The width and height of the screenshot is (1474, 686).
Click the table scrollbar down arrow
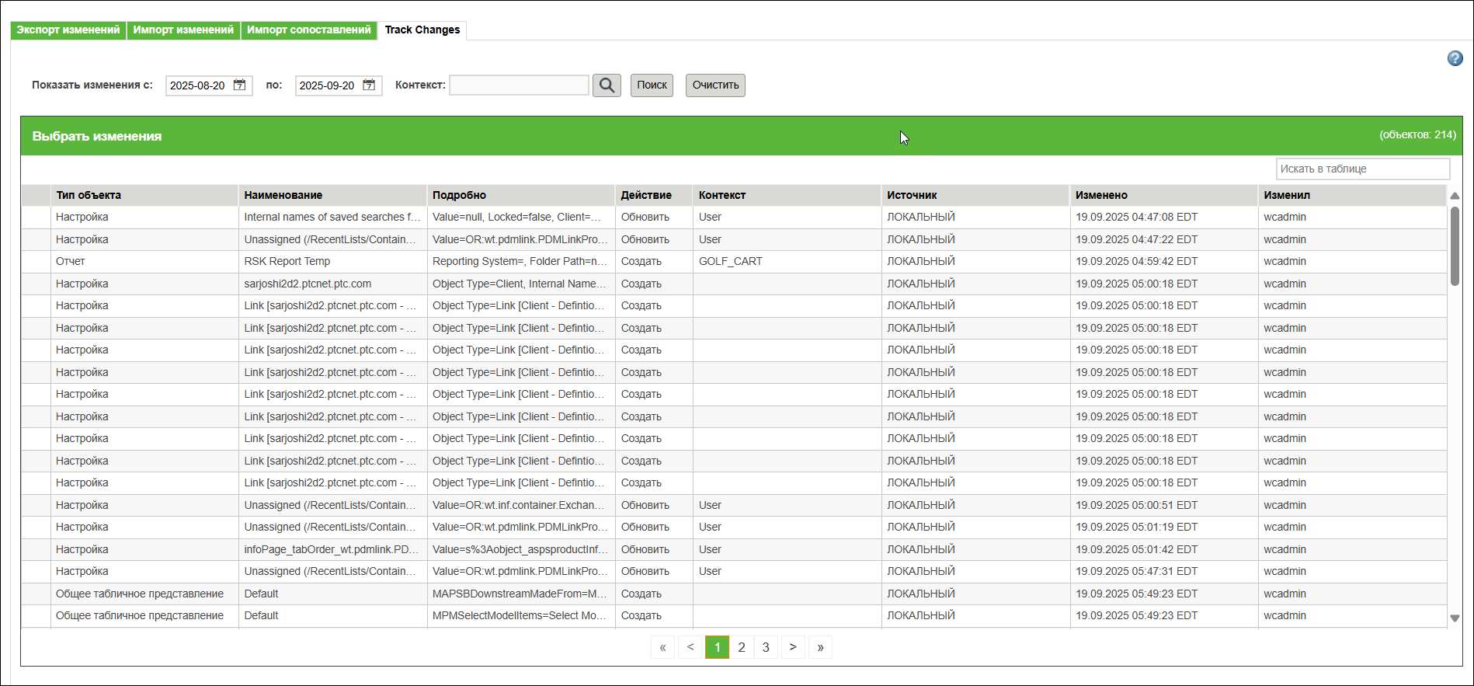click(x=1455, y=618)
